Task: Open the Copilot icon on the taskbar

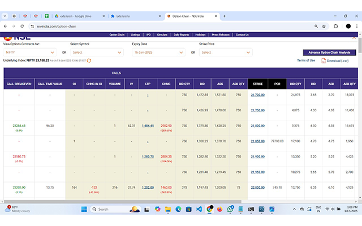Action: click(x=157, y=209)
